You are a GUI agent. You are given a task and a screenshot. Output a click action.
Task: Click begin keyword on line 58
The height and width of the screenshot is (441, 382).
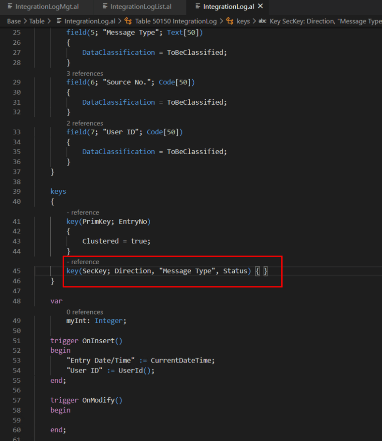point(60,410)
